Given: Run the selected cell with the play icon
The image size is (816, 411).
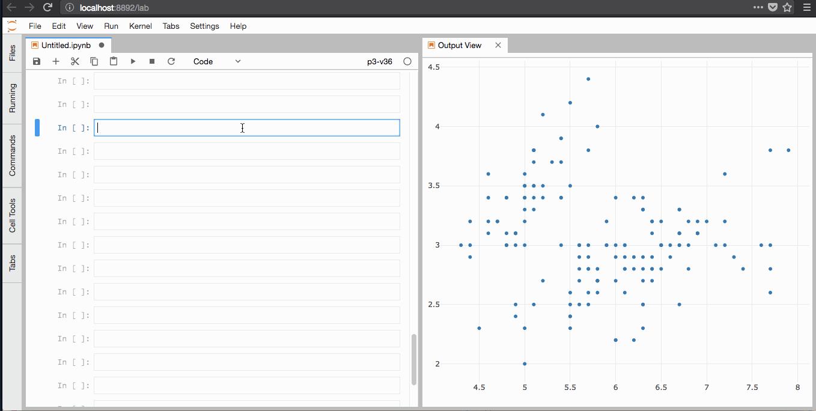Looking at the screenshot, I should (133, 61).
